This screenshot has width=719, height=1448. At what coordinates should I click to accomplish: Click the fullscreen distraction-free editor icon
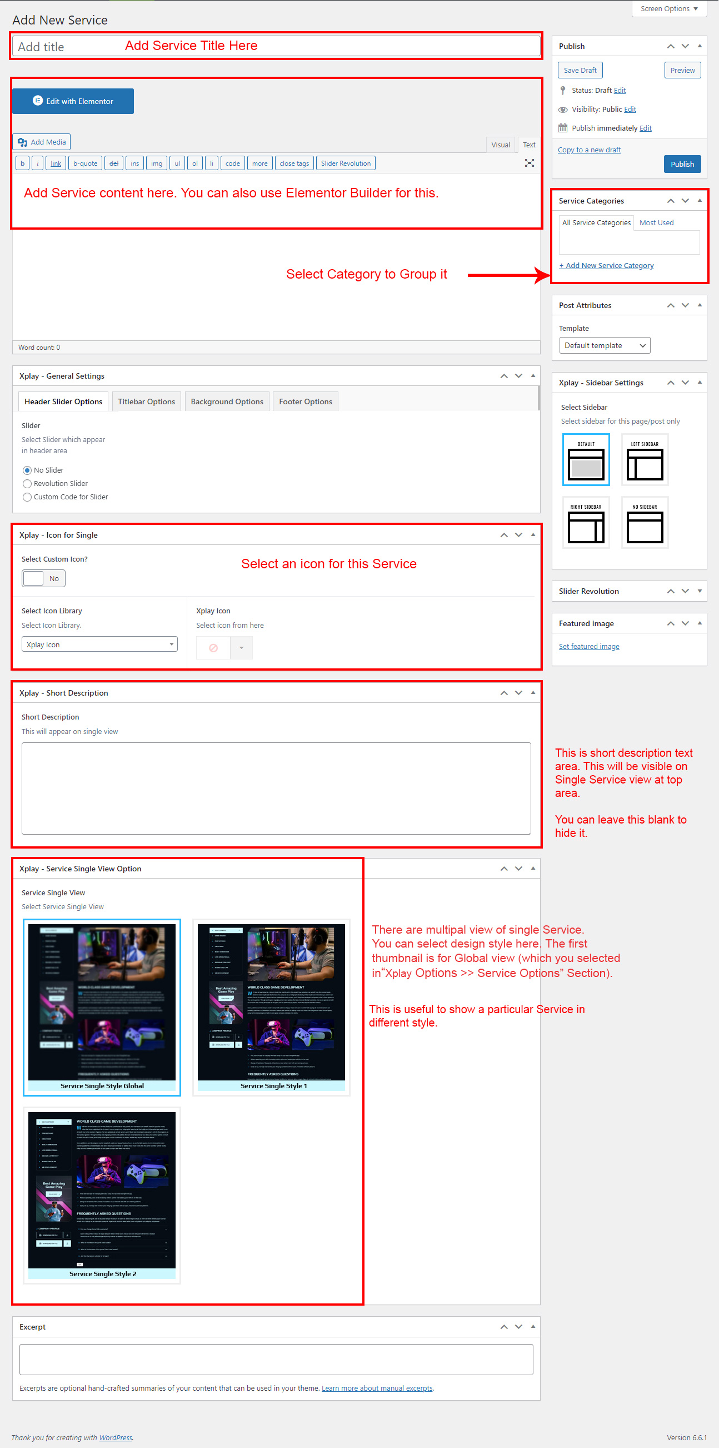[529, 163]
